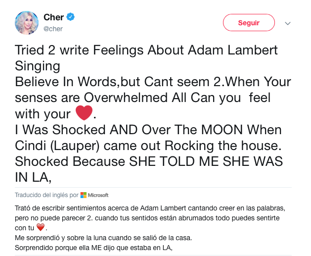Click the 'Tried 2 write Feelings' line

[146, 50]
